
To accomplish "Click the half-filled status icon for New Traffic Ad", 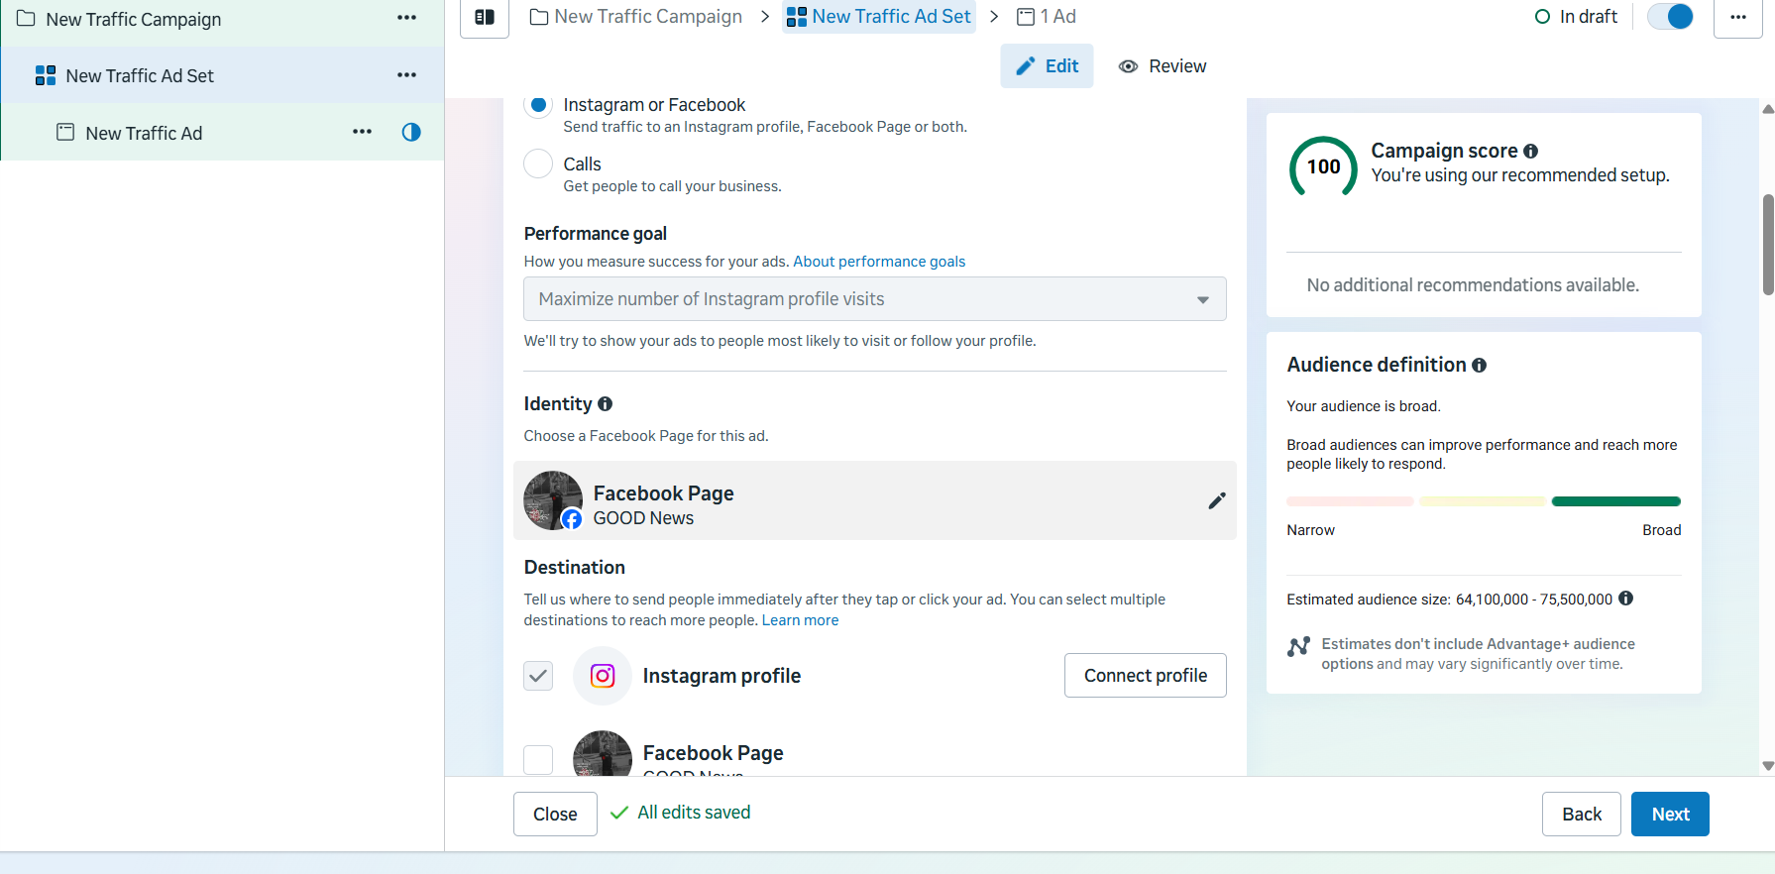I will pyautogui.click(x=411, y=132).
